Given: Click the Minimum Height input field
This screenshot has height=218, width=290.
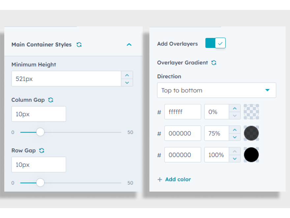Looking at the screenshot, I should (x=66, y=79).
